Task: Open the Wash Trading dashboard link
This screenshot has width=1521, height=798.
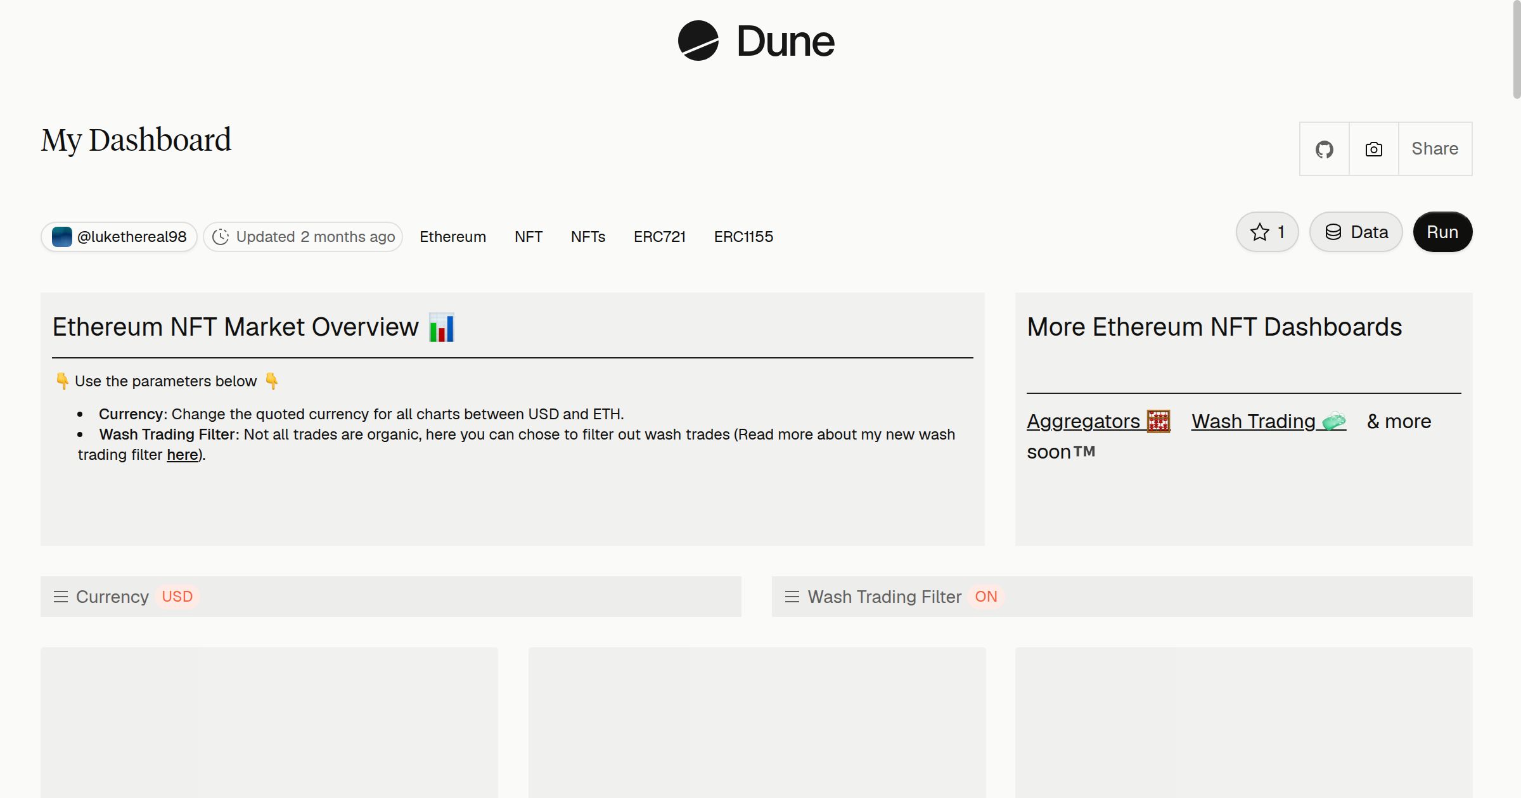Action: click(x=1269, y=421)
